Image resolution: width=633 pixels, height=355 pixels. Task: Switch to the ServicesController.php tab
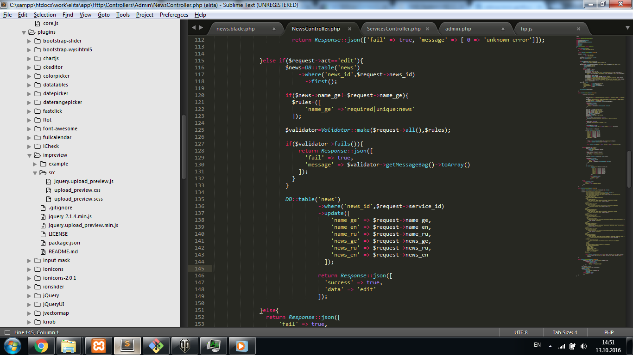coord(393,29)
